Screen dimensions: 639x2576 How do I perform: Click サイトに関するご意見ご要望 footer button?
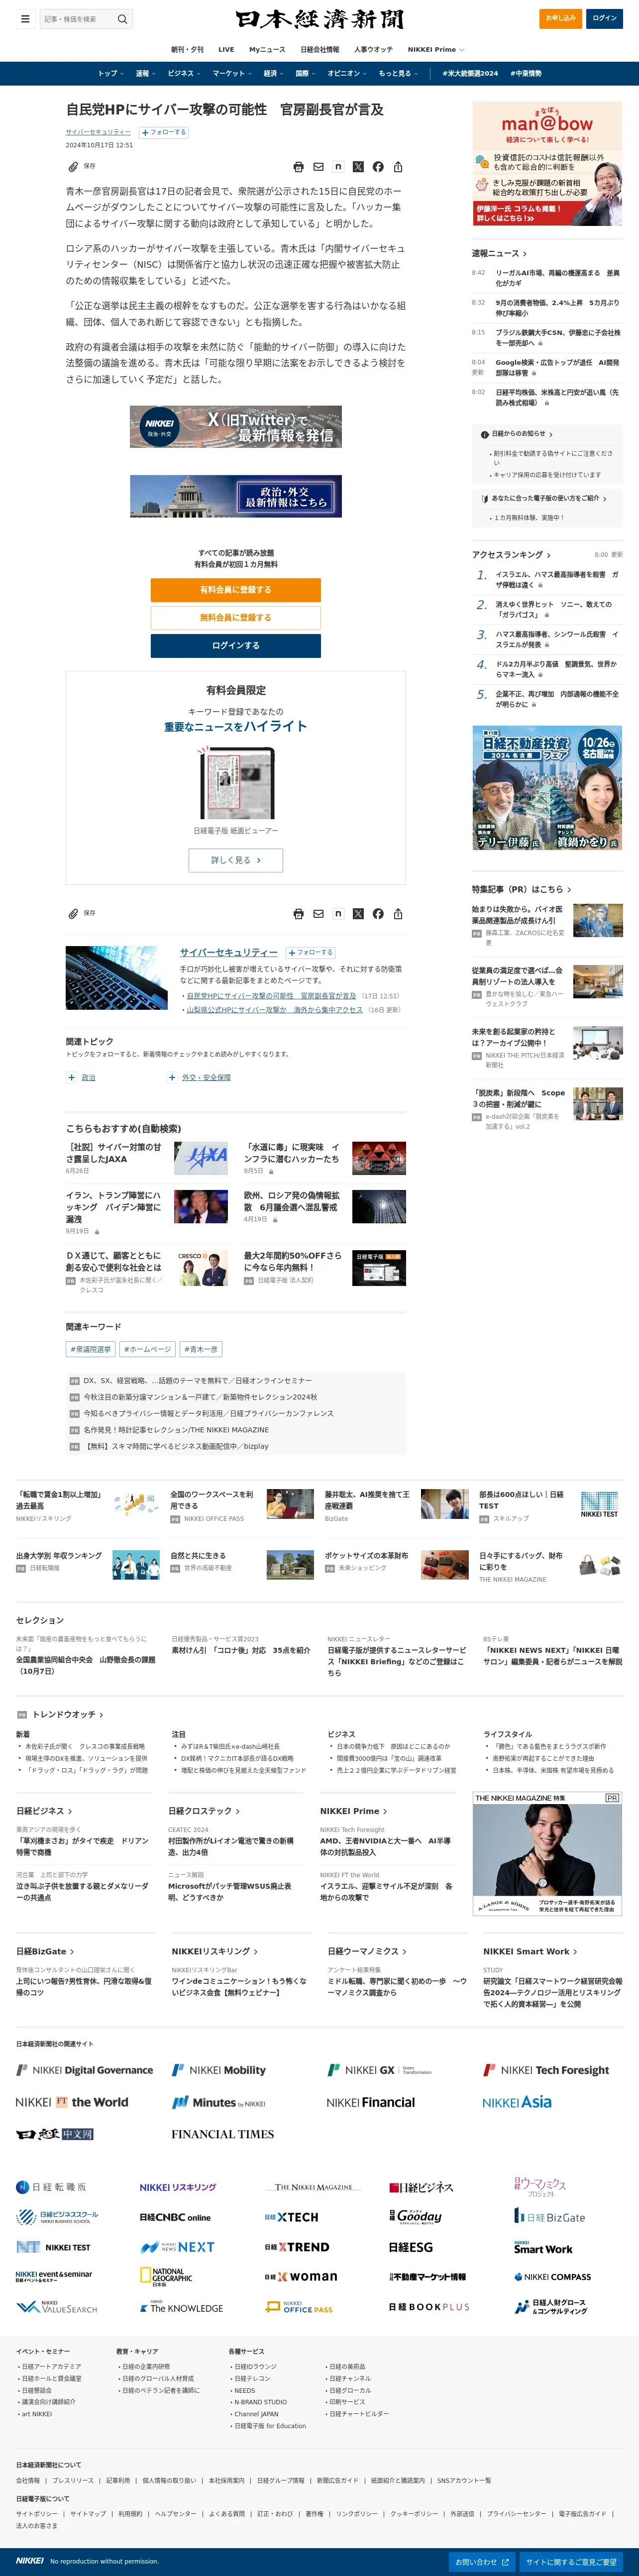click(x=571, y=2561)
